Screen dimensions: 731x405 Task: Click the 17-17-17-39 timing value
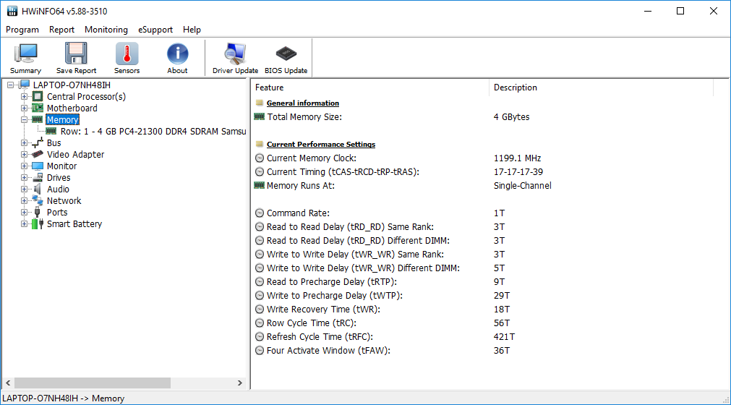518,172
